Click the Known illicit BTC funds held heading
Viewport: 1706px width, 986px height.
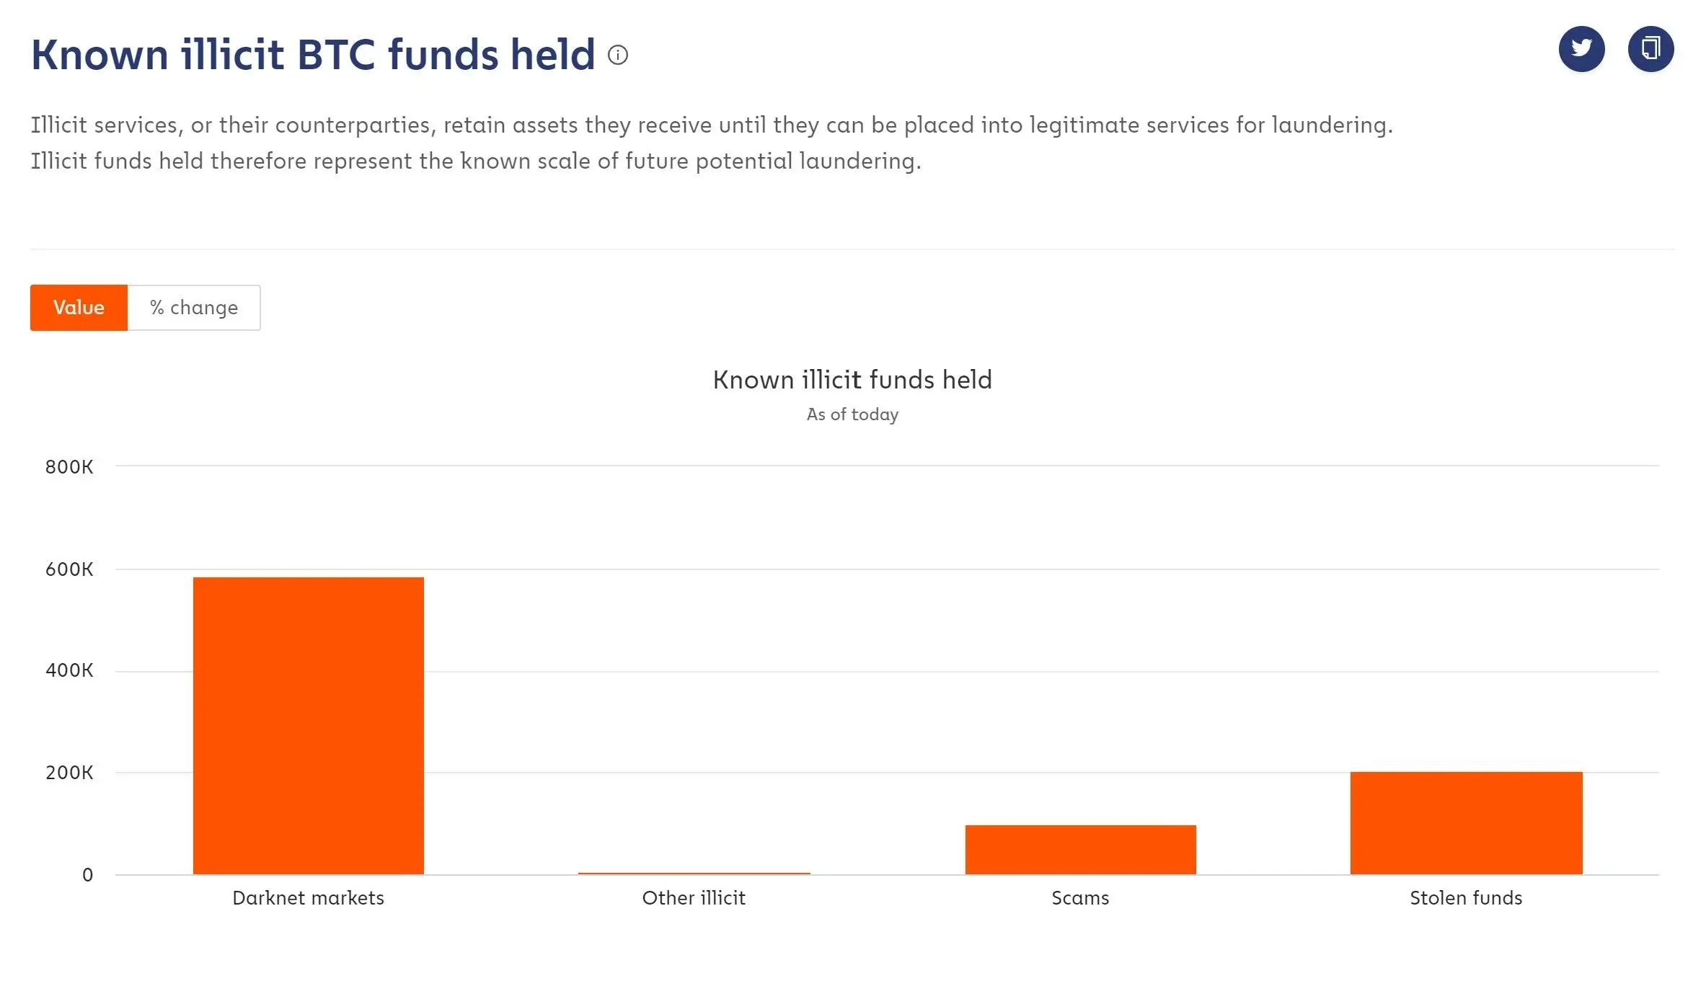coord(313,55)
